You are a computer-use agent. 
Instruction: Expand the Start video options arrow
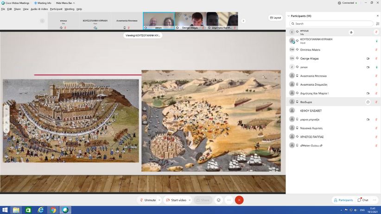pos(190,200)
